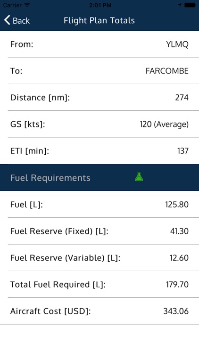Tap the GS [kts] average row
The width and height of the screenshot is (199, 355).
pyautogui.click(x=99, y=124)
